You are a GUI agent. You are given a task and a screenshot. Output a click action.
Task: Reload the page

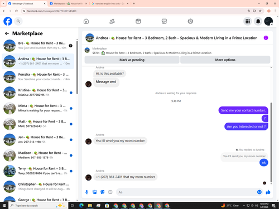click(x=16, y=11)
